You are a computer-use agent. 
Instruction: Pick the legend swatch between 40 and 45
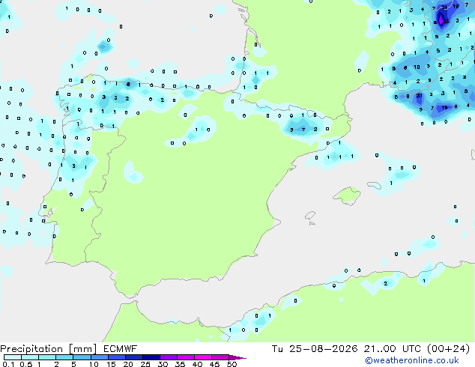coord(203,357)
